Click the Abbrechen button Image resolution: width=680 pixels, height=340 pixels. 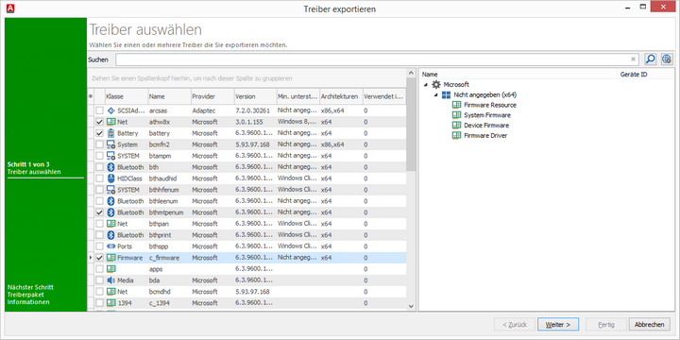coord(649,324)
